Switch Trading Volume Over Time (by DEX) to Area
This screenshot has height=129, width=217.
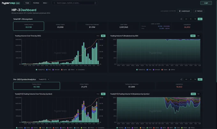click(x=98, y=36)
